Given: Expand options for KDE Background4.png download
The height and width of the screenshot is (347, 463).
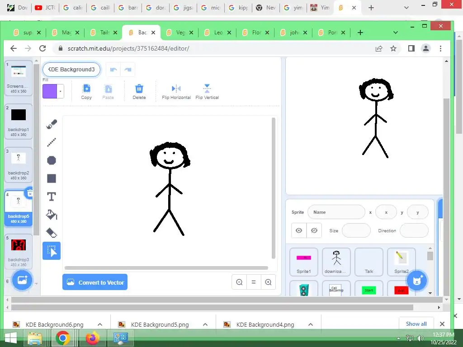Looking at the screenshot, I should [x=311, y=324].
